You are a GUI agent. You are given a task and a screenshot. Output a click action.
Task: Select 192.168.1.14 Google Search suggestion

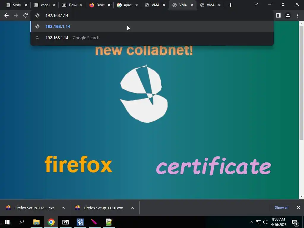coord(152,38)
